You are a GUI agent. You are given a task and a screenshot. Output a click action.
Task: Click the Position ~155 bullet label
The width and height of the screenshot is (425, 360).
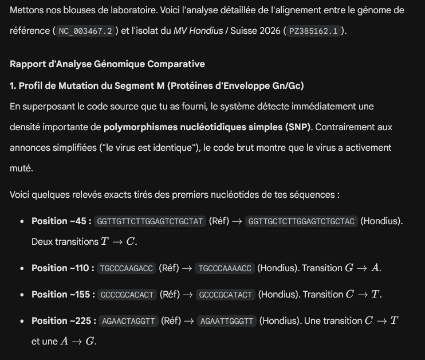63,294
